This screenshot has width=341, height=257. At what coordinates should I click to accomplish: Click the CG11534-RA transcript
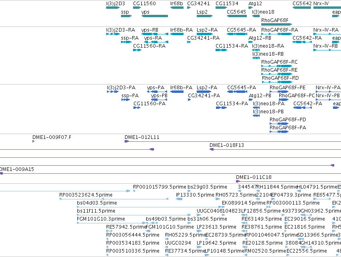pos(221,50)
